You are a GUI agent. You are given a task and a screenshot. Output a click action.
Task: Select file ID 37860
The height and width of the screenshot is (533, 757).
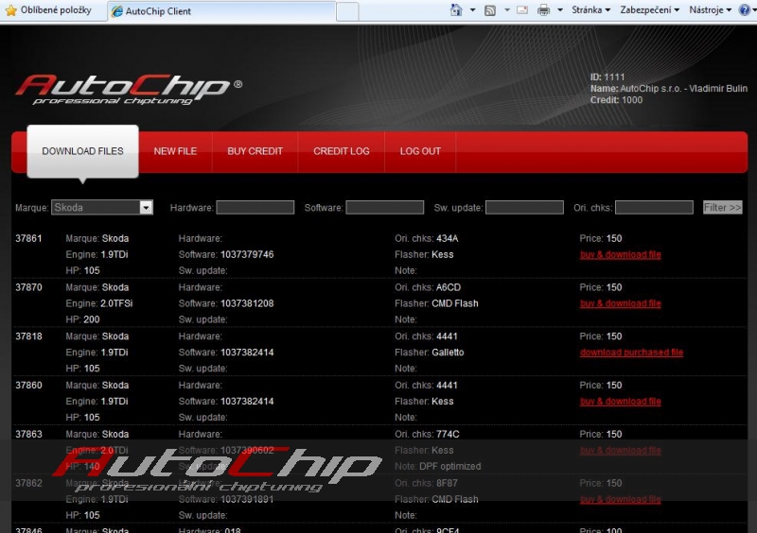point(28,386)
